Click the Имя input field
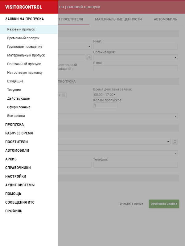Image resolution: width=185 pixels, height=246 pixels. pyautogui.click(x=135, y=47)
